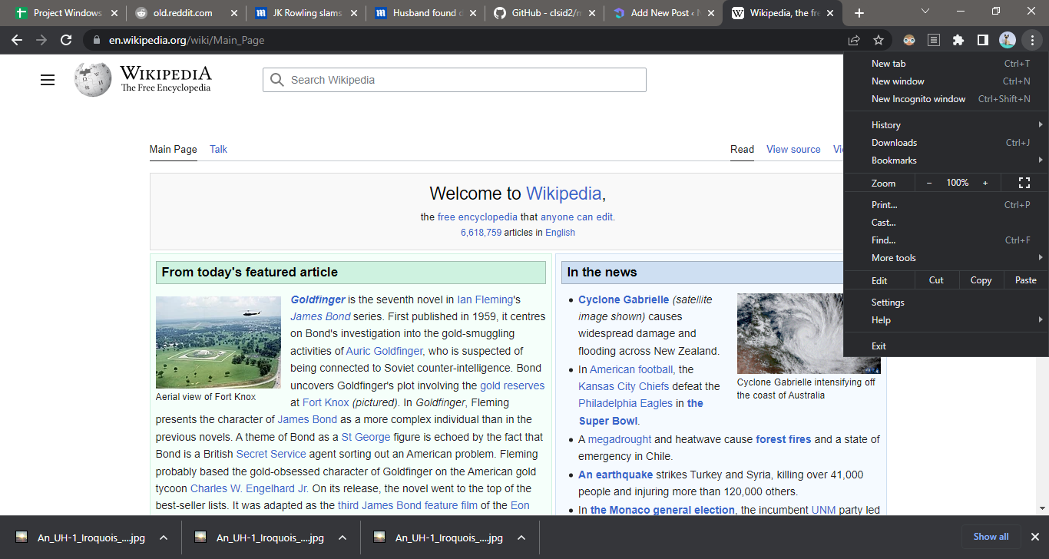Screen dimensions: 1049x559
Task: Select New Incognito window entry
Action: (x=945, y=98)
